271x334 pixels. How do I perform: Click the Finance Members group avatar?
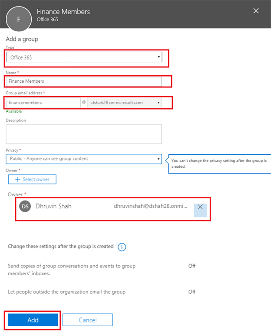(x=18, y=19)
